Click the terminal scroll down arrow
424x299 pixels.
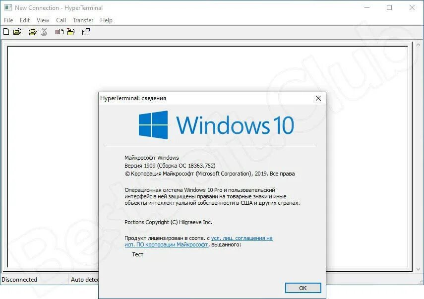tap(418, 269)
